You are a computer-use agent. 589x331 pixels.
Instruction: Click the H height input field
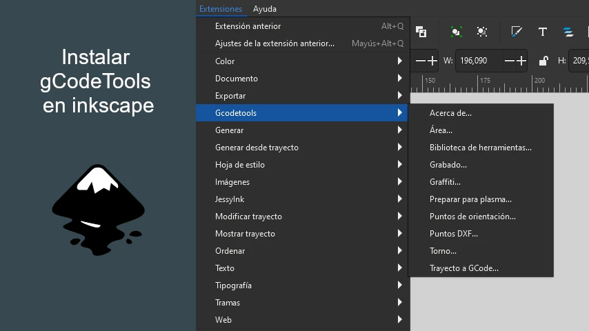579,61
